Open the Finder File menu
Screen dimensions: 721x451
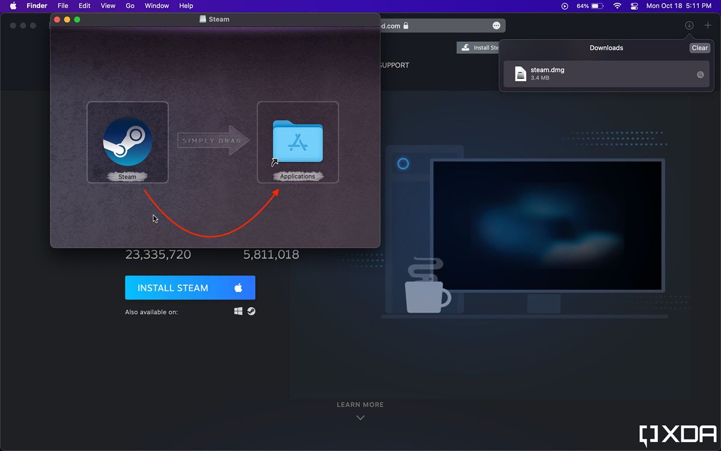tap(63, 6)
